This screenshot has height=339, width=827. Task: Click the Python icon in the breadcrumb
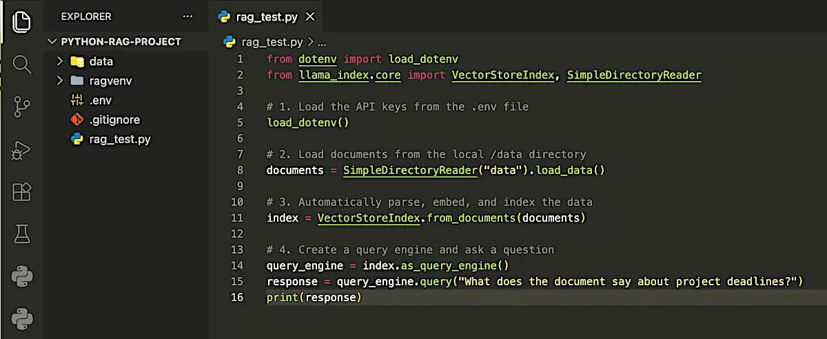(229, 42)
